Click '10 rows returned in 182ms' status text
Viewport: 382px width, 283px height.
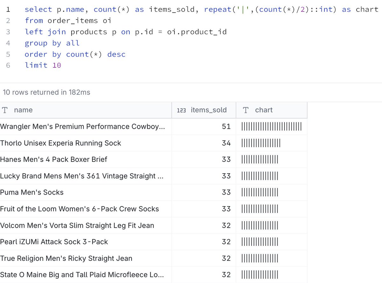46,92
